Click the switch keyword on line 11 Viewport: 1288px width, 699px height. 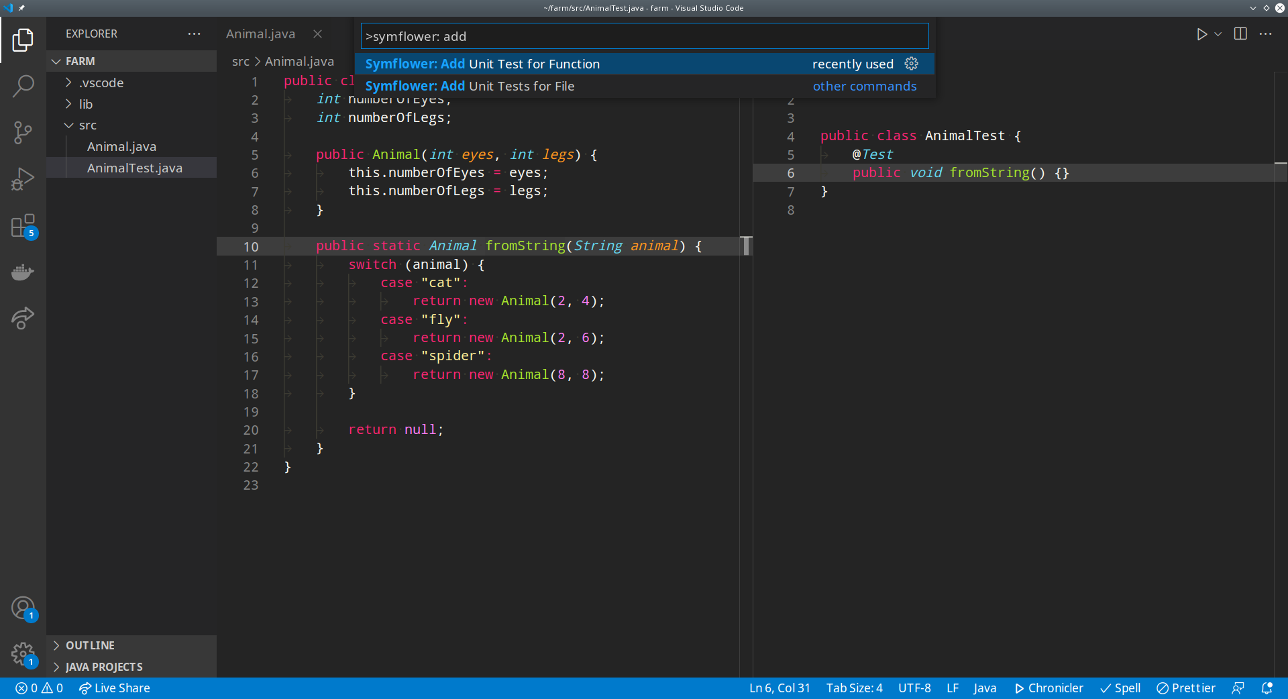pos(372,264)
